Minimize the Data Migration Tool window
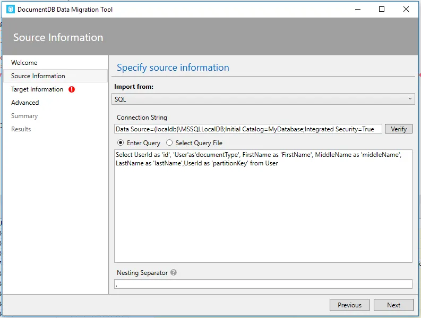This screenshot has width=421, height=318. 358,9
